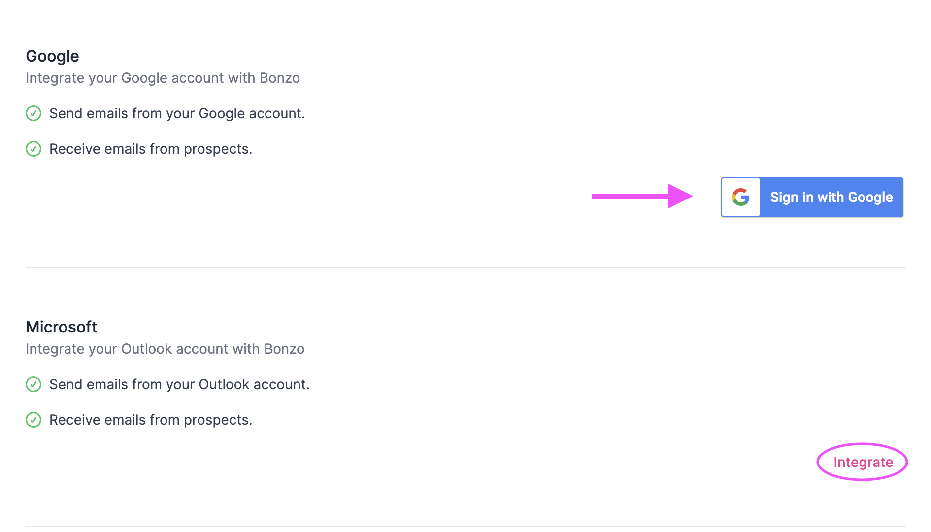Click the Google G logo icon
Image resolution: width=931 pixels, height=532 pixels.
[x=740, y=197]
